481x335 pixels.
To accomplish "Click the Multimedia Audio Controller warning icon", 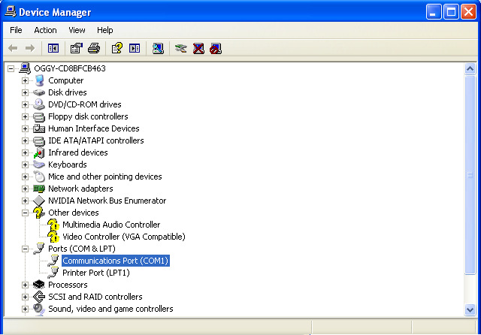I will pos(53,225).
